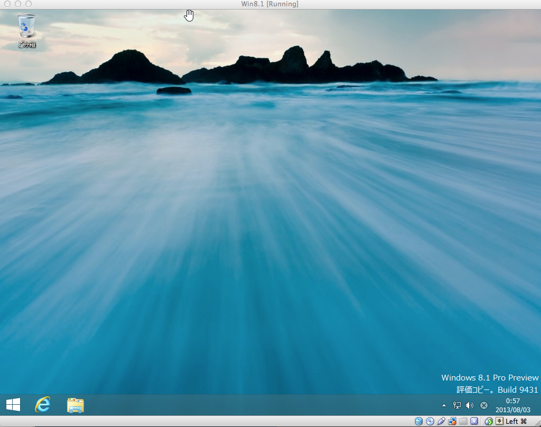Click the keyboard capture down-arrow indicator
Viewport: 541px width, 427px height.
coord(499,421)
